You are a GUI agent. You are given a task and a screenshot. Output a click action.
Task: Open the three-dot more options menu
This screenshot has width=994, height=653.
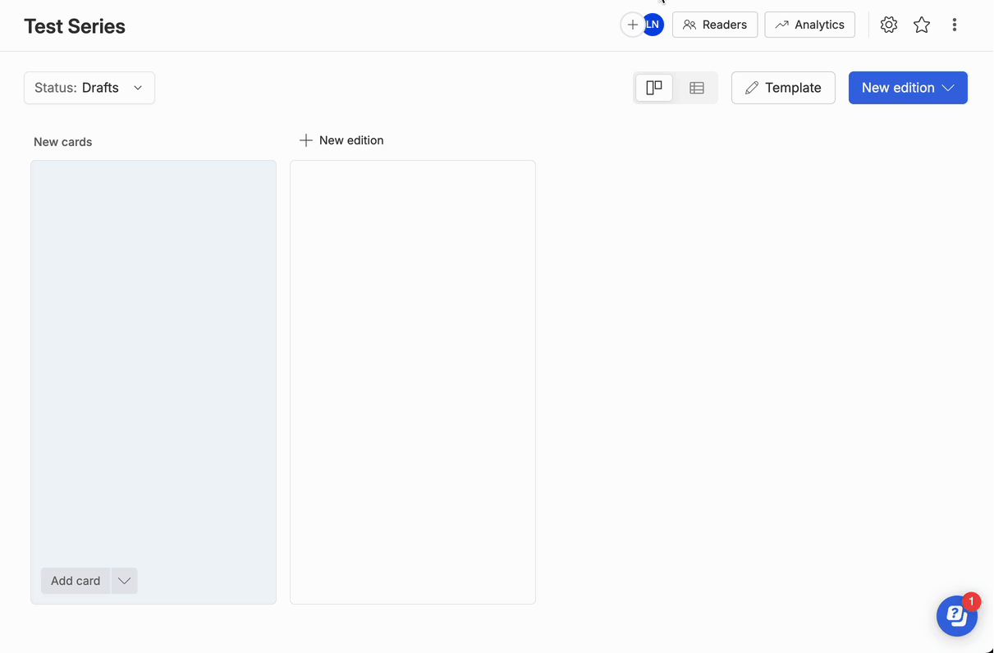pyautogui.click(x=955, y=25)
